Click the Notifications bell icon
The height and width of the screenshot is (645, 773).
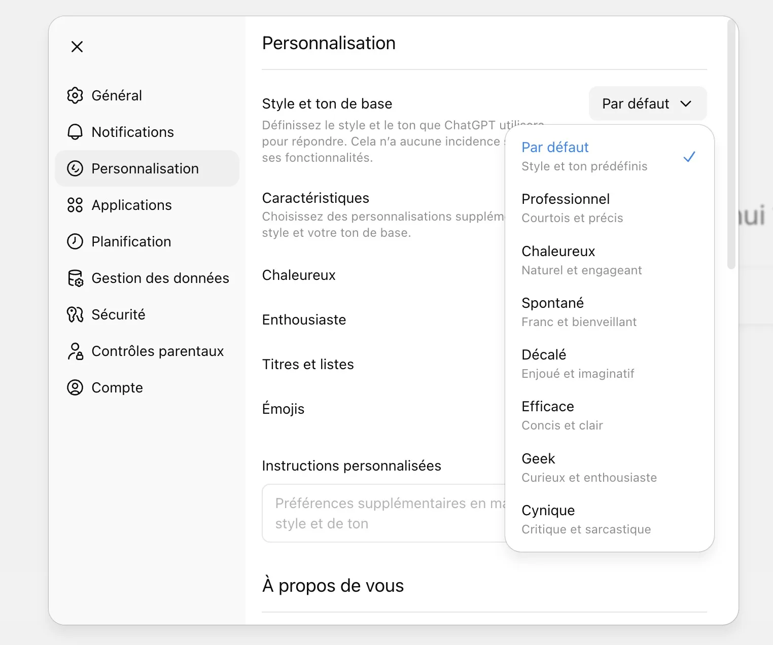[75, 132]
